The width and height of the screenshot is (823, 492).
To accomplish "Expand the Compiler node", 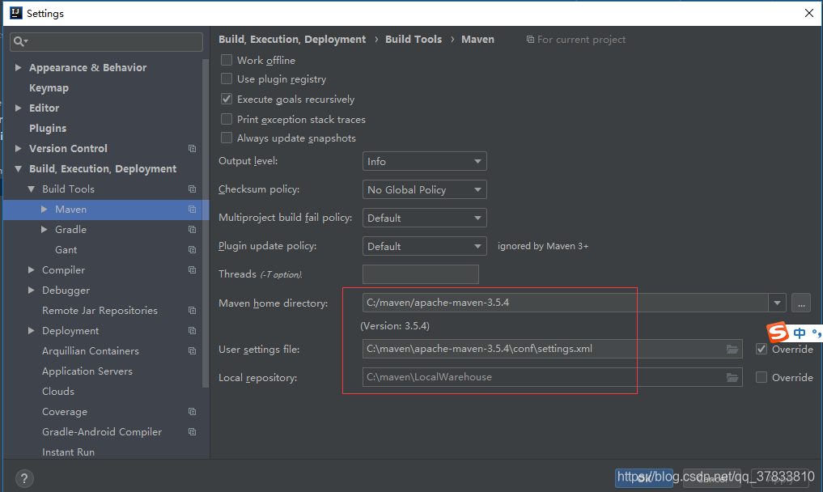I will [x=32, y=270].
